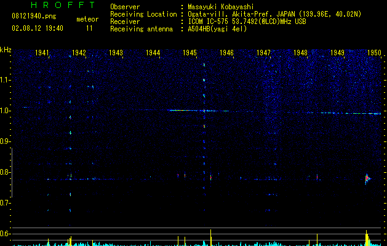Select the file name 08121940.png

34,17
